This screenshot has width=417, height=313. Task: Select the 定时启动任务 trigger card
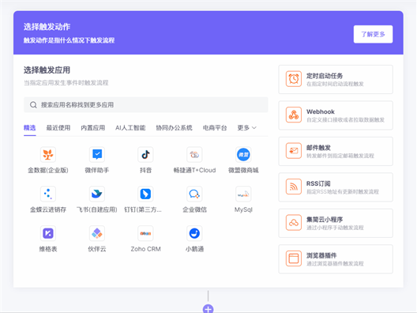click(336, 79)
